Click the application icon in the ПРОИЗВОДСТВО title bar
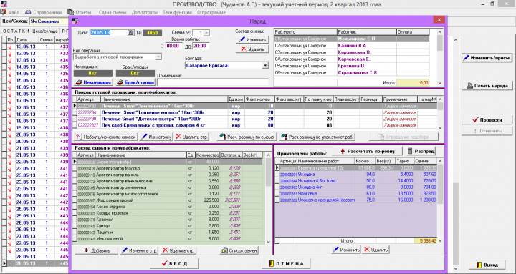Screen dimensions: 516x274 (x=4, y=4)
